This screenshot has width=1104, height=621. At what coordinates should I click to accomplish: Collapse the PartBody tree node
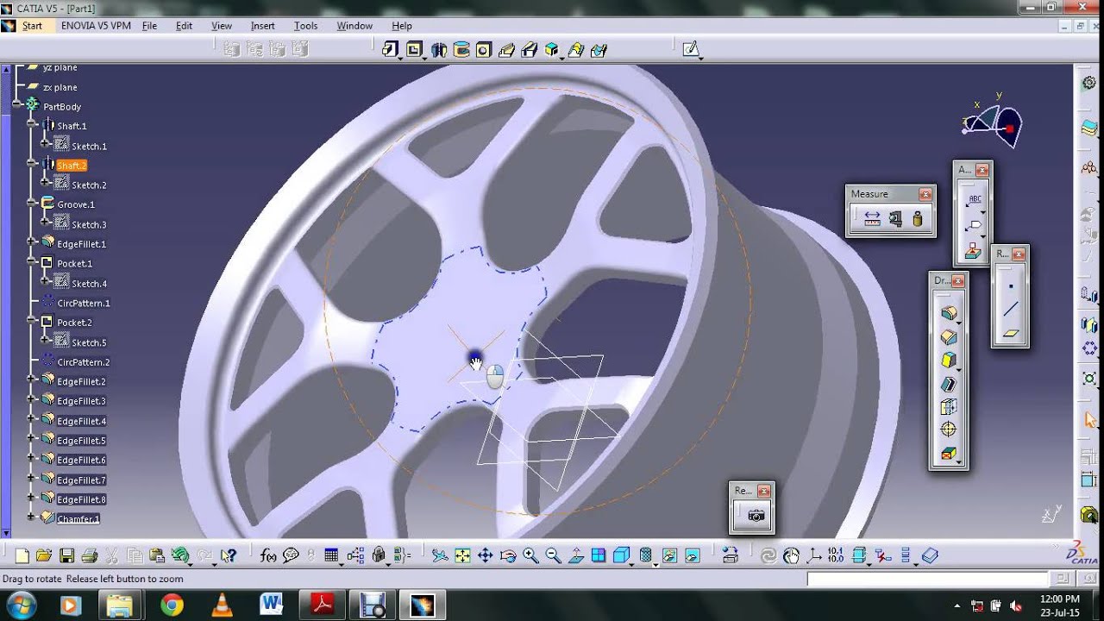coord(17,104)
